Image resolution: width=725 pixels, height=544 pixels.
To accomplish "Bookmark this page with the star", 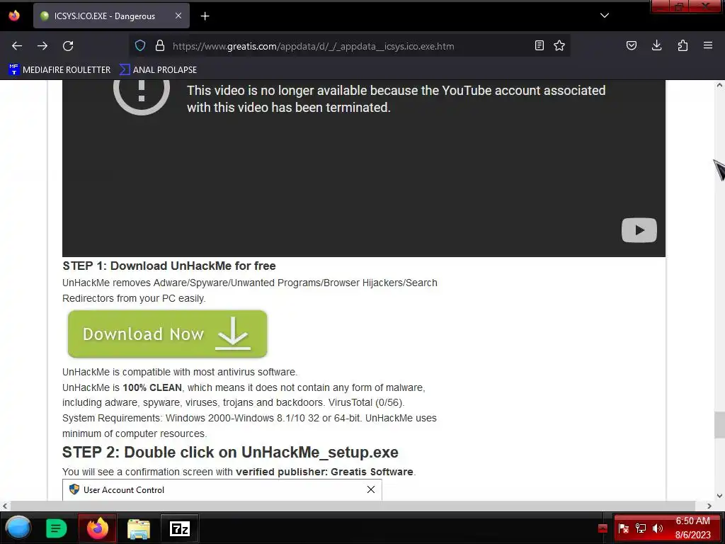I will (x=559, y=46).
